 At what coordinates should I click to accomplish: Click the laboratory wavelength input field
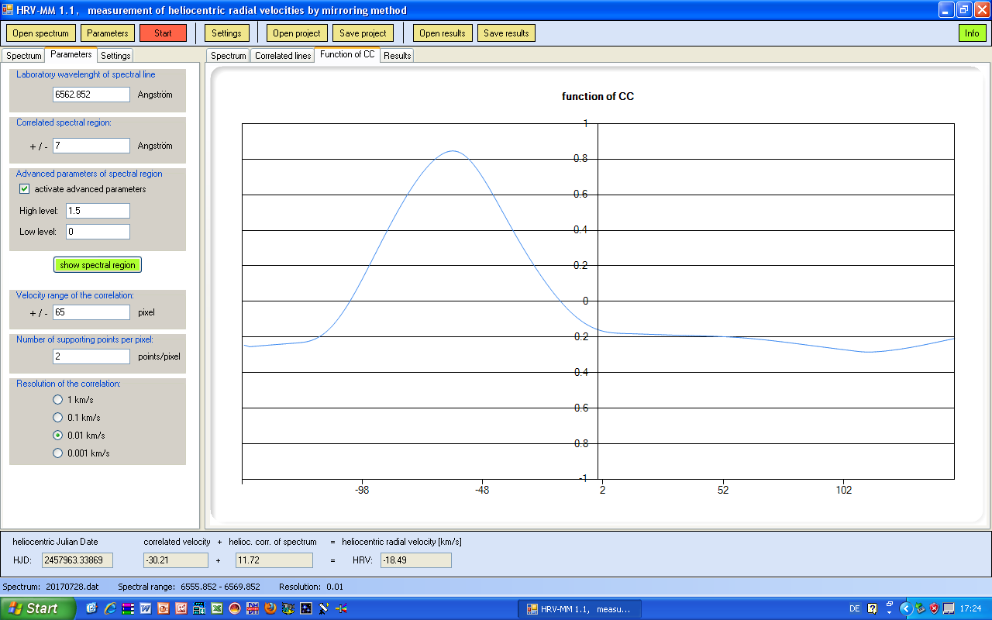click(x=91, y=95)
